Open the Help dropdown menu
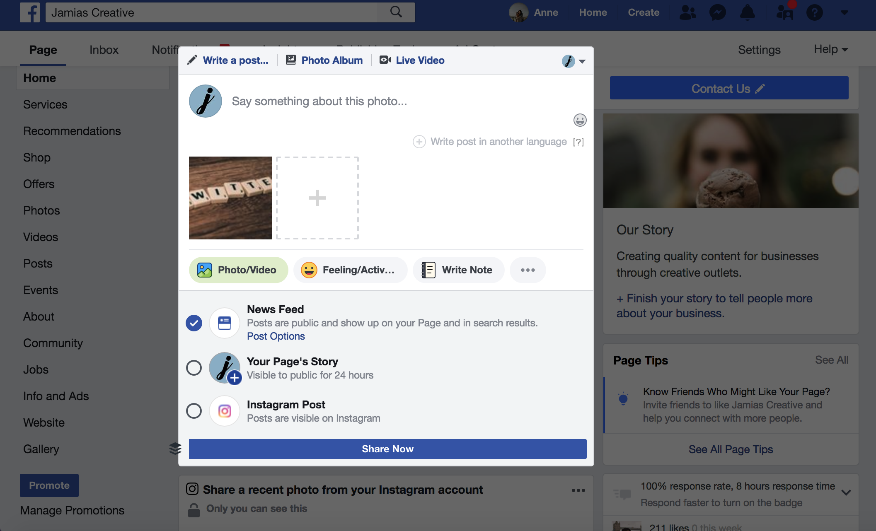 (x=831, y=49)
